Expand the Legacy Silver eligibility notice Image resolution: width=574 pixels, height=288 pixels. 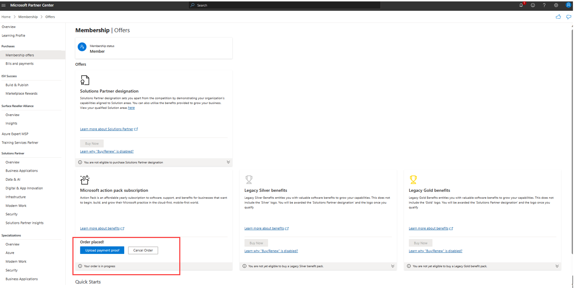coord(393,266)
